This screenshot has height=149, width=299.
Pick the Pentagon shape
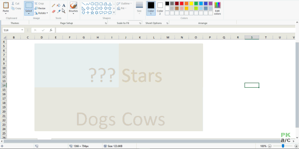coord(92,8)
